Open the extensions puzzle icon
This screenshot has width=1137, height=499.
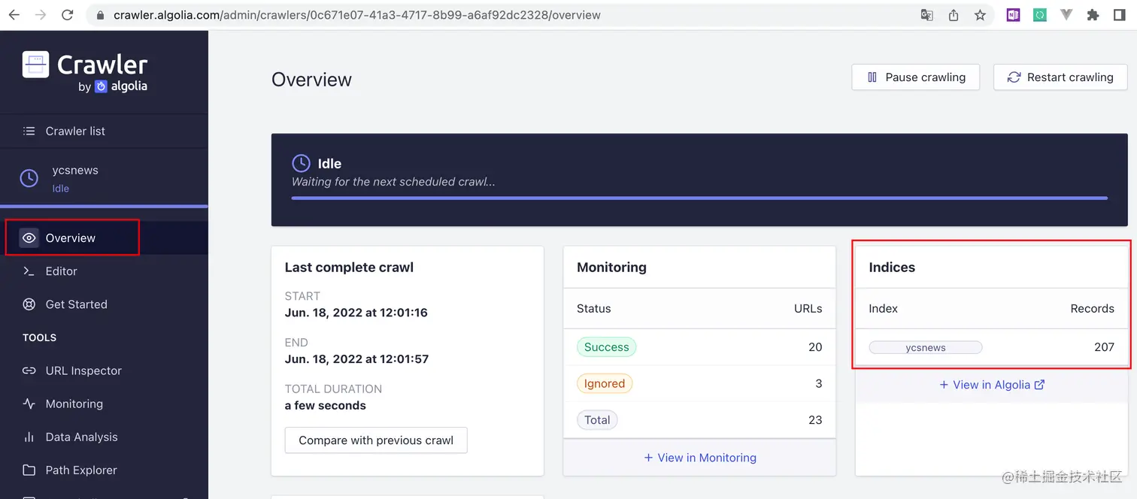coord(1093,15)
